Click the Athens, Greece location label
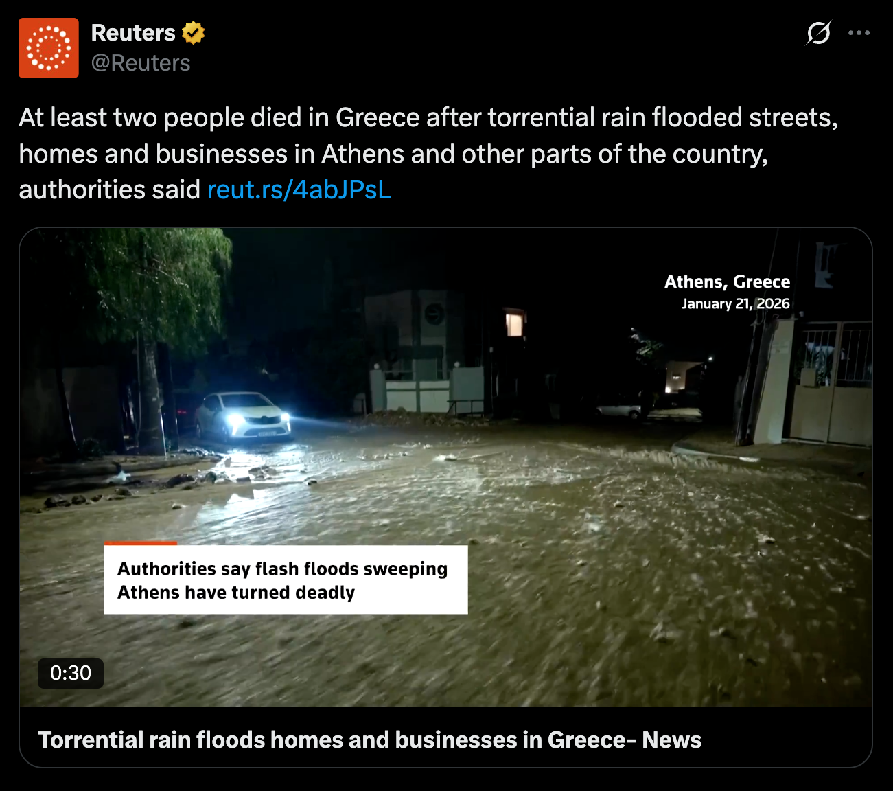The image size is (893, 791). tap(727, 282)
